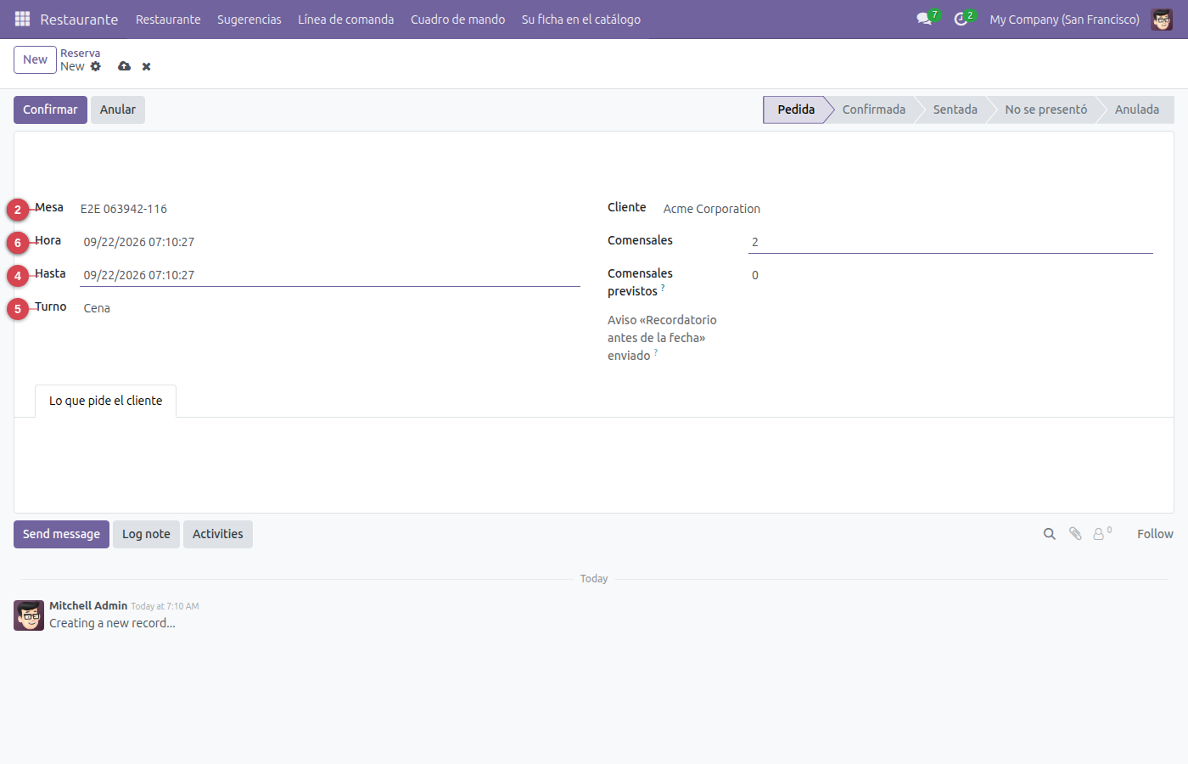Click the Confirmar button
The height and width of the screenshot is (764, 1188).
50,110
